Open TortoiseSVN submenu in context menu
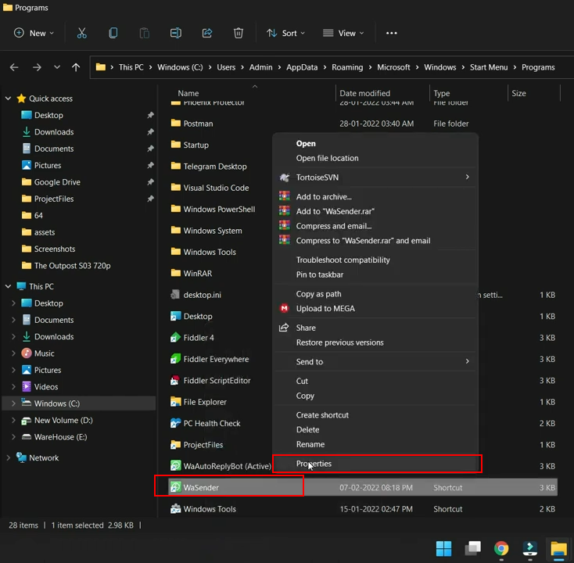Screen dimensions: 574x563 click(x=375, y=178)
